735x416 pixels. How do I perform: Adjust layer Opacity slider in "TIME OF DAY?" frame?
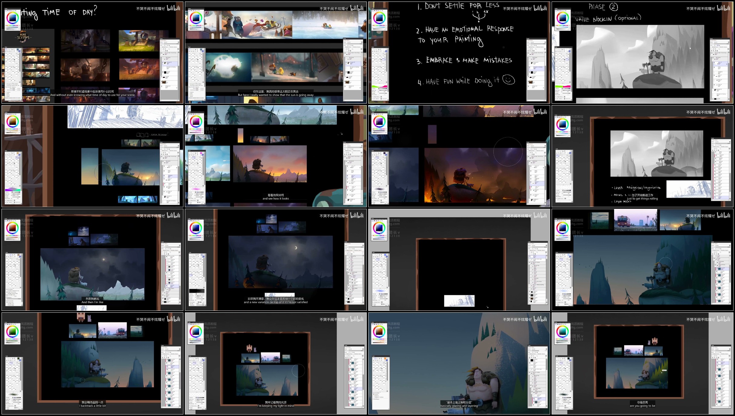[172, 44]
